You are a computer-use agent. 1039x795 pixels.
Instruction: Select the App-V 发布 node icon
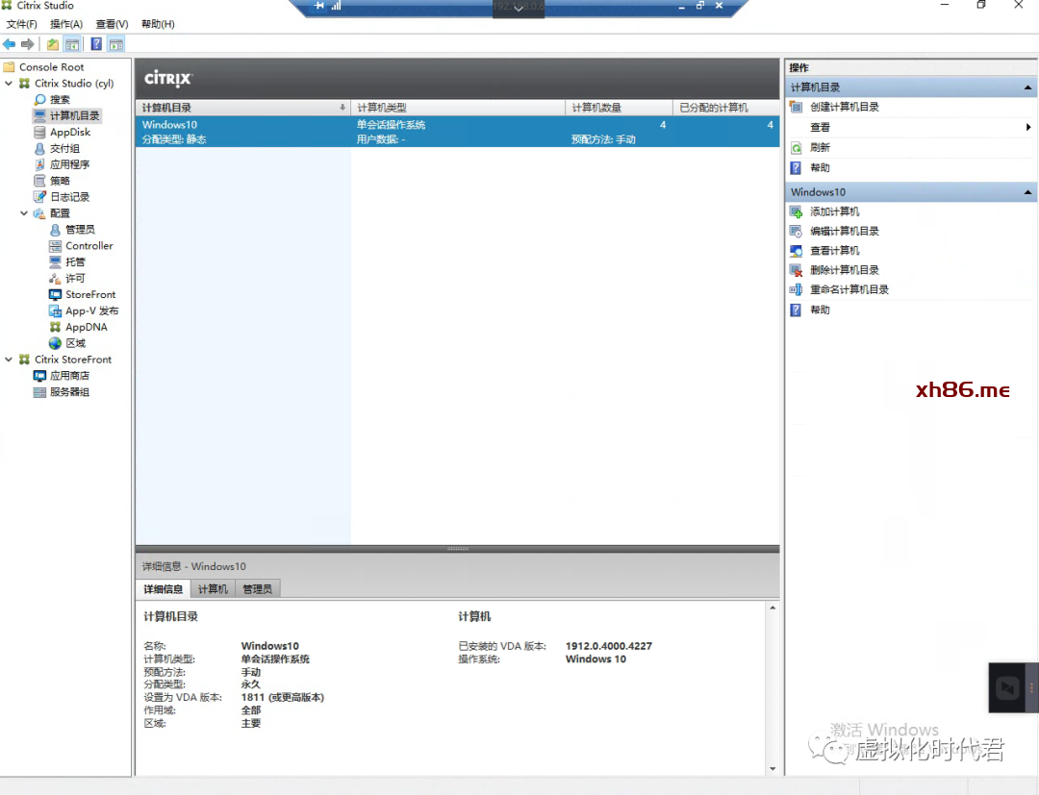(55, 311)
